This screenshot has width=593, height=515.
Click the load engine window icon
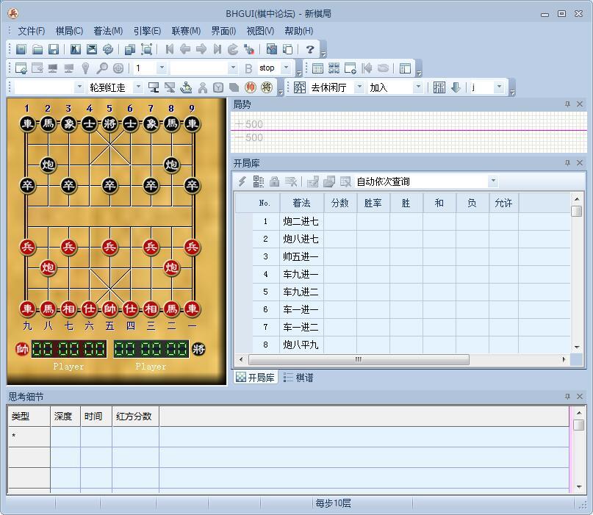[21, 68]
